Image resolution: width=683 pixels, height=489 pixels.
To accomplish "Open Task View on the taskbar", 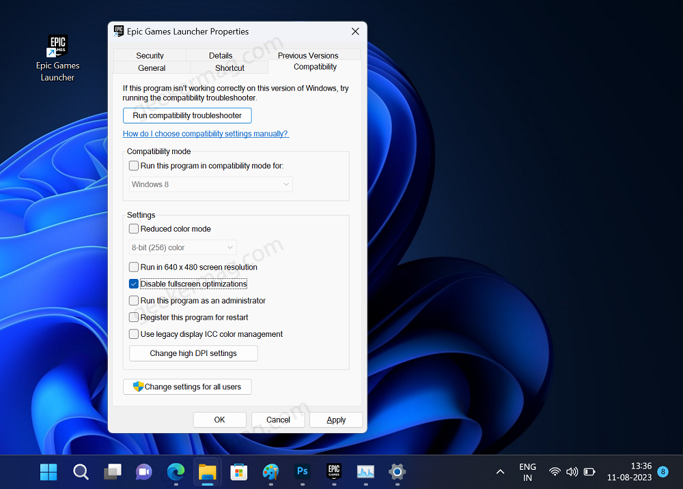I will pyautogui.click(x=113, y=472).
